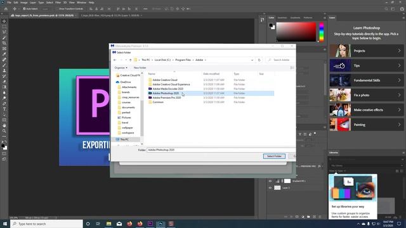Click the New folder button
The height and width of the screenshot is (228, 406).
pyautogui.click(x=140, y=68)
